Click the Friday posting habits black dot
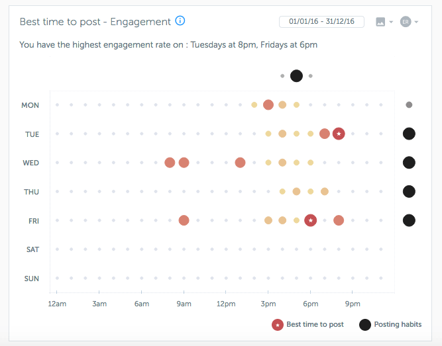 (x=409, y=220)
